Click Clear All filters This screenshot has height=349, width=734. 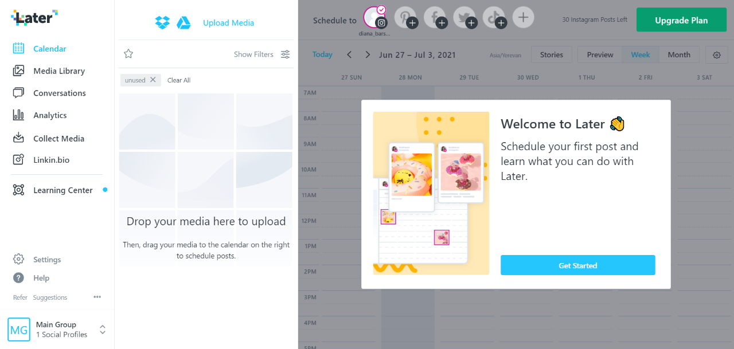tap(179, 80)
